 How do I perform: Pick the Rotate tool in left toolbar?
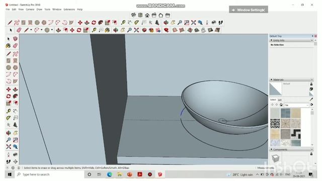[9, 96]
